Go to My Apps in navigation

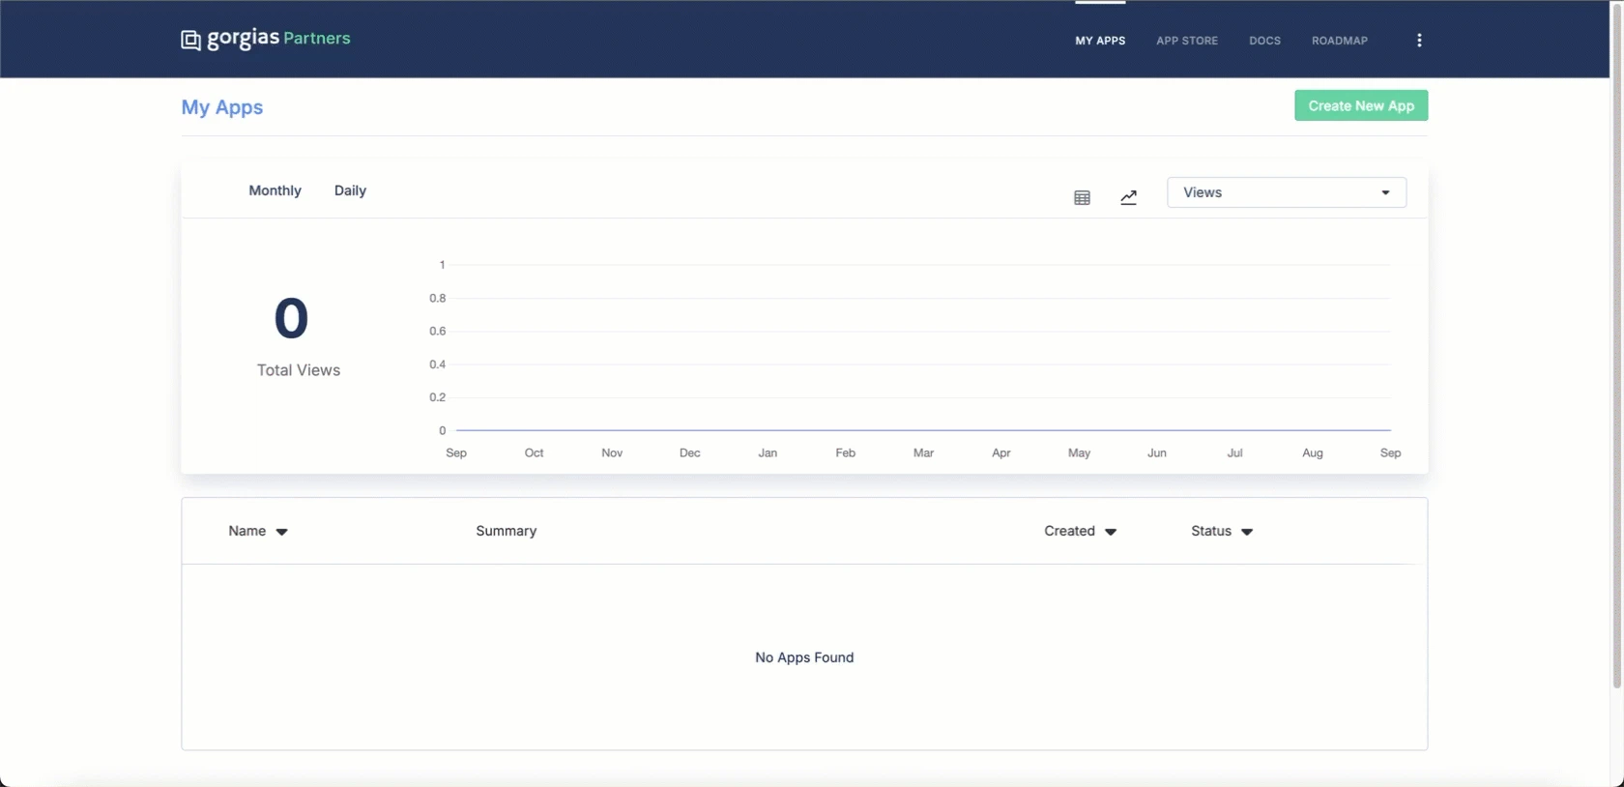(x=1100, y=41)
